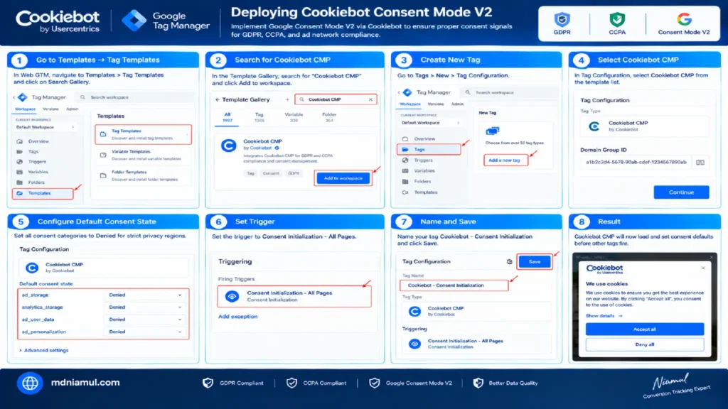
Task: Click Accept all in cookie banner
Action: [644, 329]
